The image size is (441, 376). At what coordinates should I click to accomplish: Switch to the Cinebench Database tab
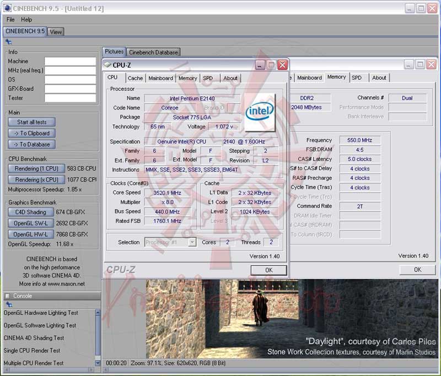[154, 52]
